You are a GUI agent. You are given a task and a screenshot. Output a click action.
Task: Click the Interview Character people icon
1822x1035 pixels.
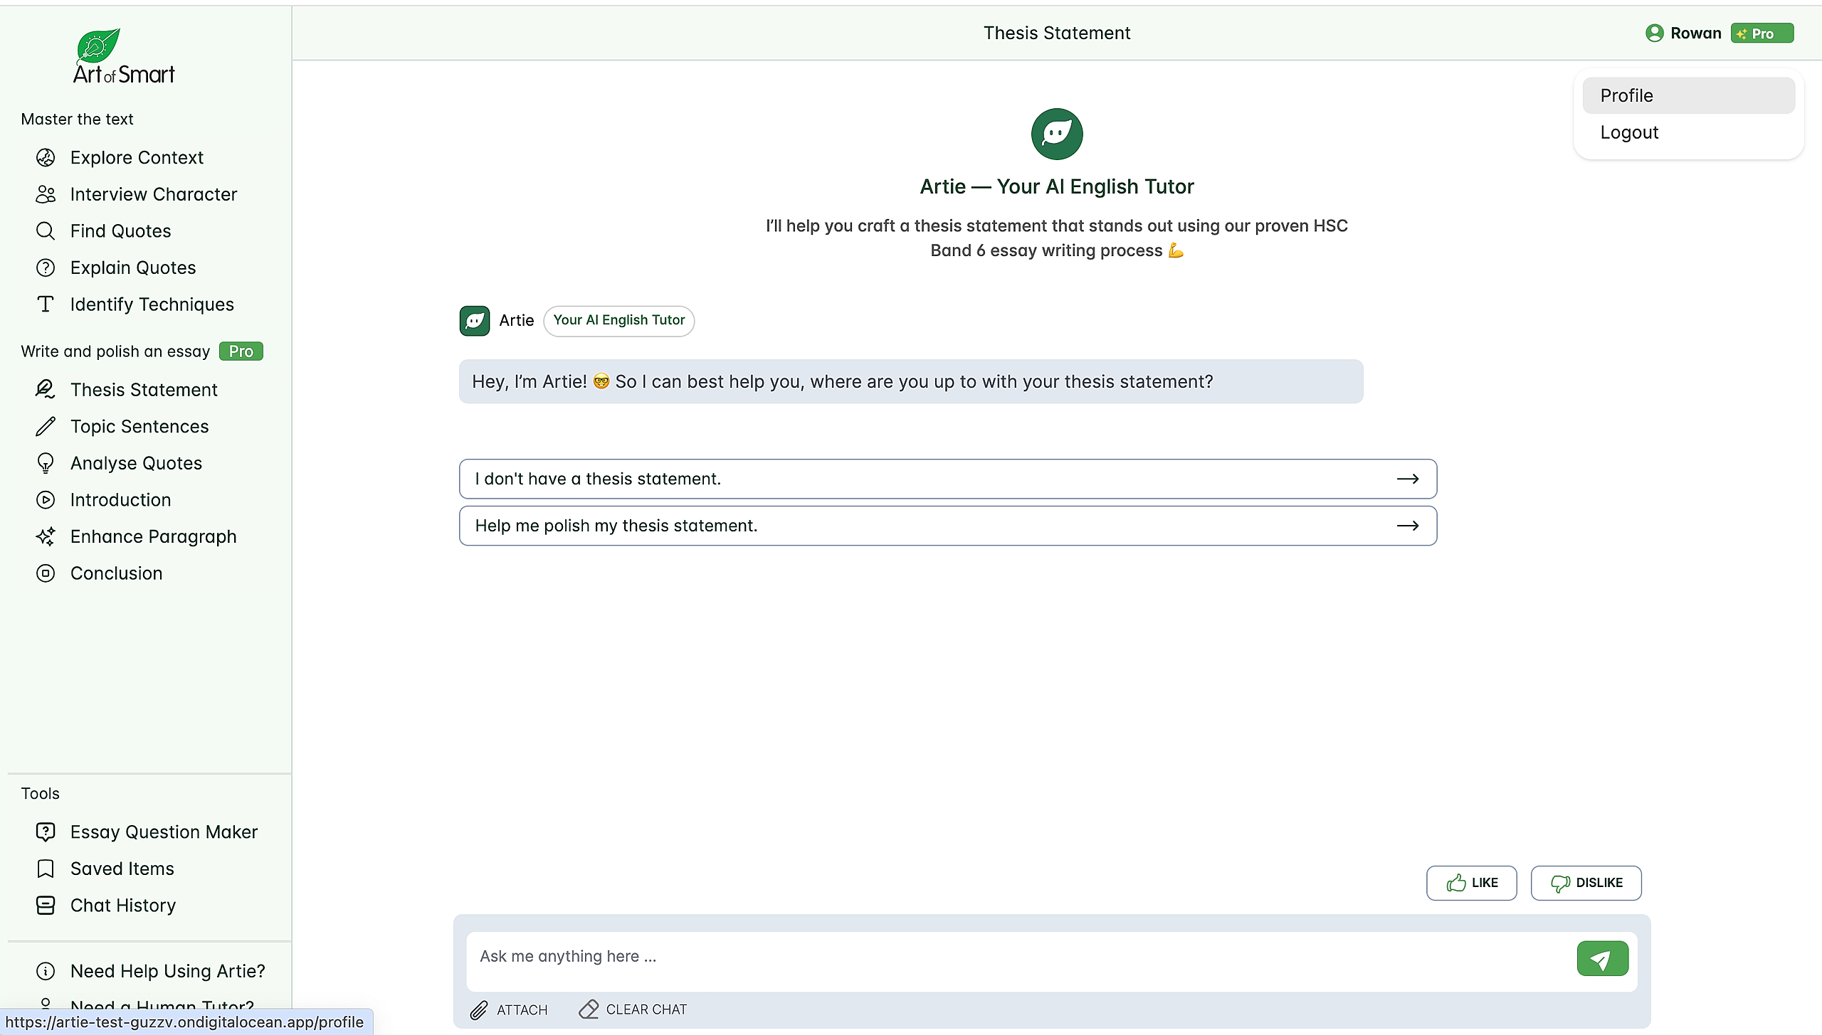pyautogui.click(x=46, y=194)
